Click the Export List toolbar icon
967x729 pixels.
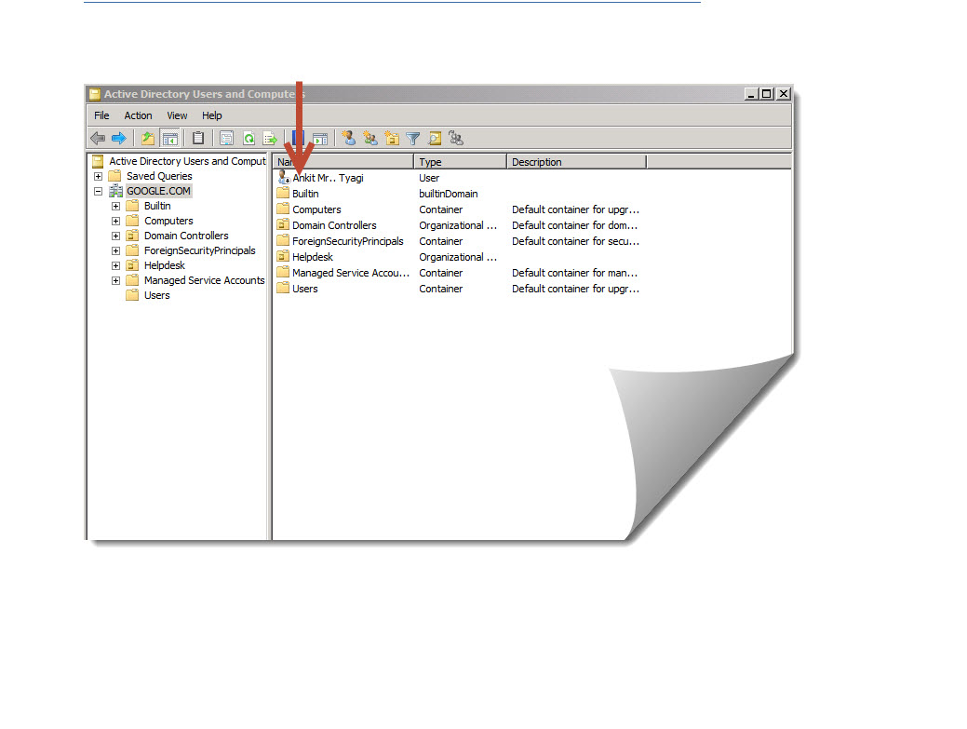(x=271, y=138)
